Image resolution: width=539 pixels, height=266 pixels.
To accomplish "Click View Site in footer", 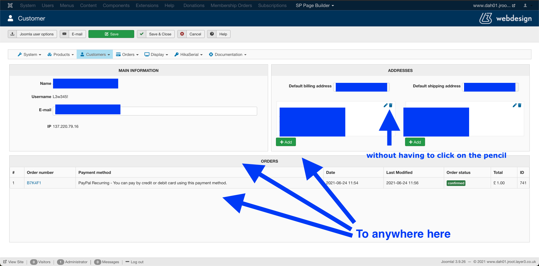I will pyautogui.click(x=13, y=262).
